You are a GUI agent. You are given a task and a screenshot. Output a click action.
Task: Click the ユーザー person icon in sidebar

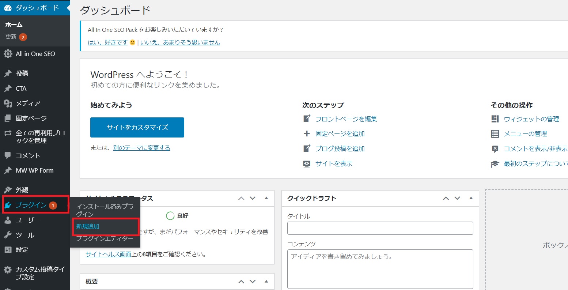coord(8,220)
